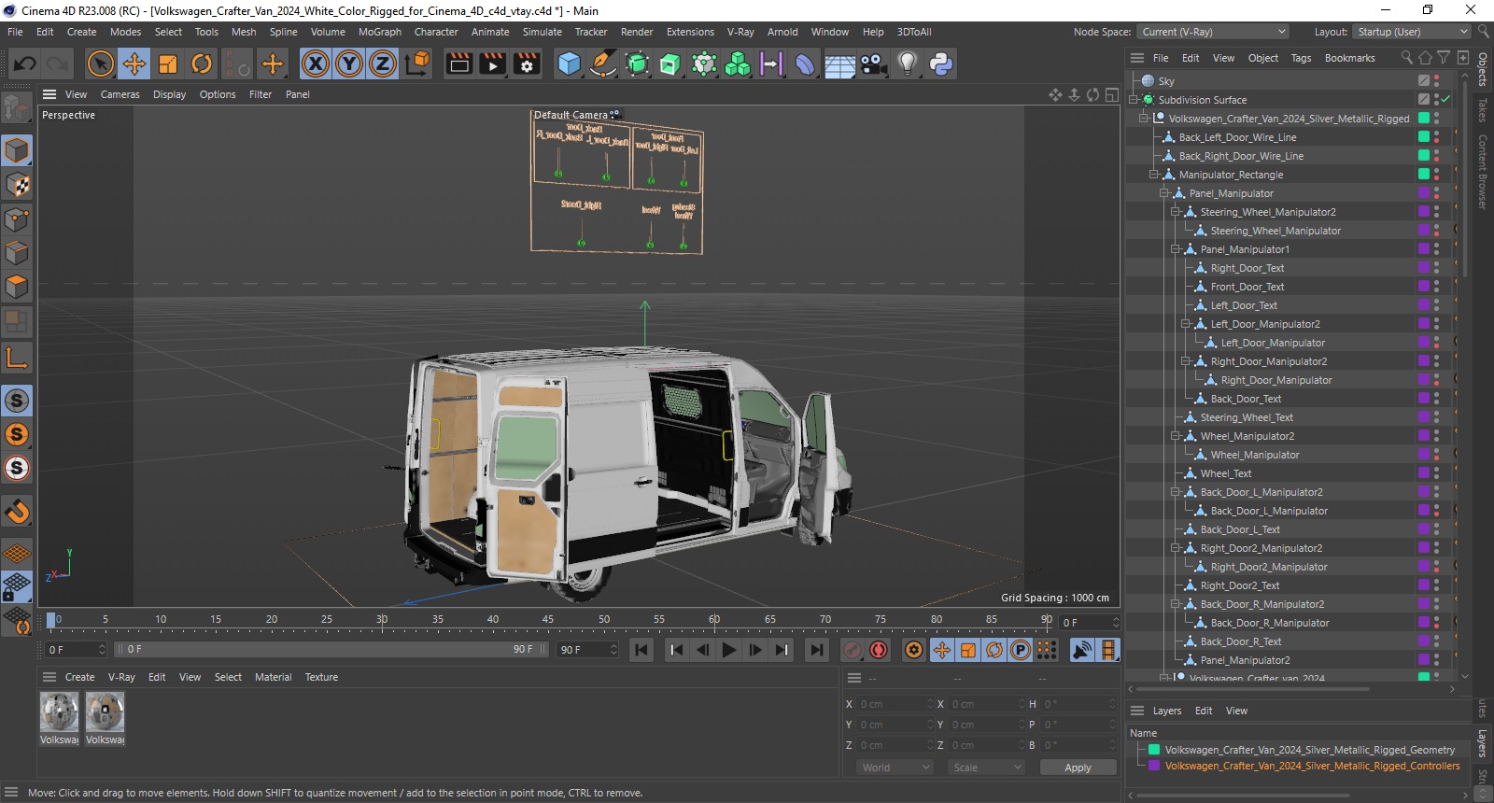Activate the Rotate tool
This screenshot has width=1494, height=803.
coord(202,63)
